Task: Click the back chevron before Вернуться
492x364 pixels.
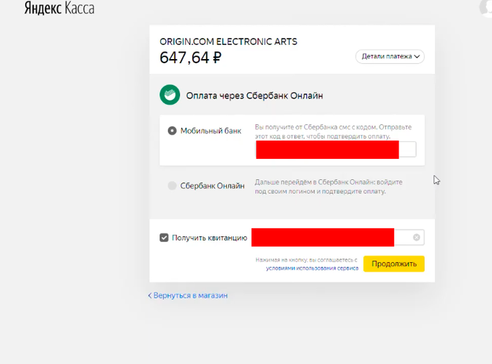Action: pos(150,296)
